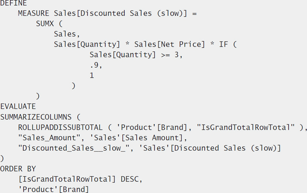Click the ROLLUPADDISSUBTOTAL function

[x=60, y=128]
